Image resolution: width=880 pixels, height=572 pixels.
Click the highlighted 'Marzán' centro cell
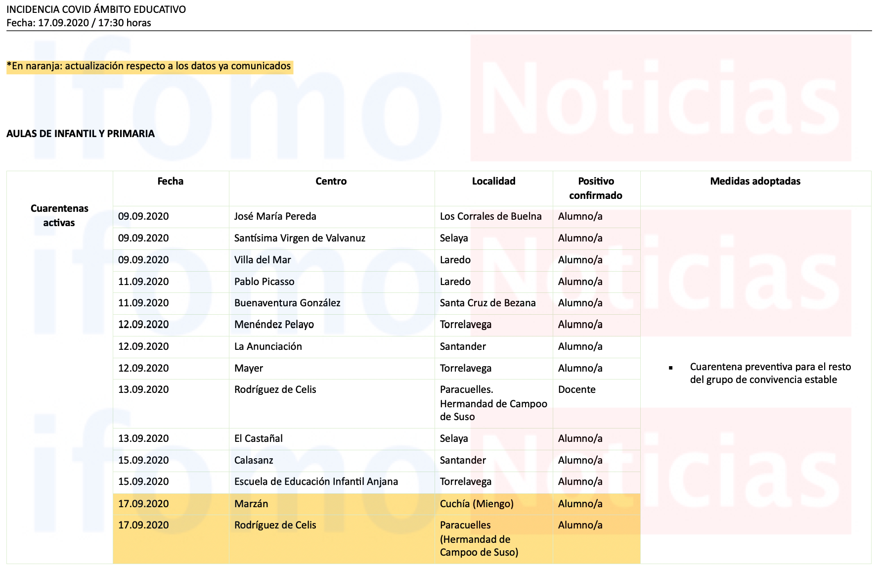(x=251, y=504)
